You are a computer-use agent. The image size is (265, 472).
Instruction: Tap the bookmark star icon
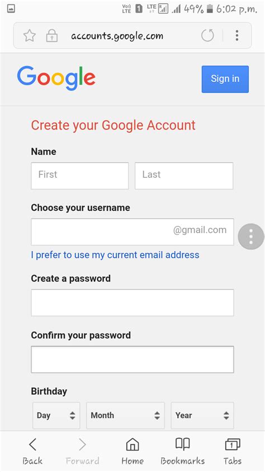tap(30, 36)
